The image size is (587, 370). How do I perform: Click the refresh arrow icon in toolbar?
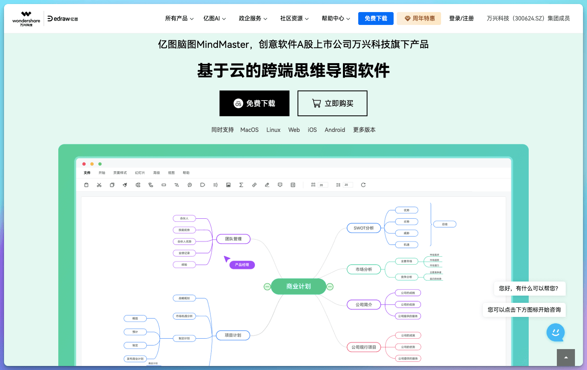pos(363,185)
